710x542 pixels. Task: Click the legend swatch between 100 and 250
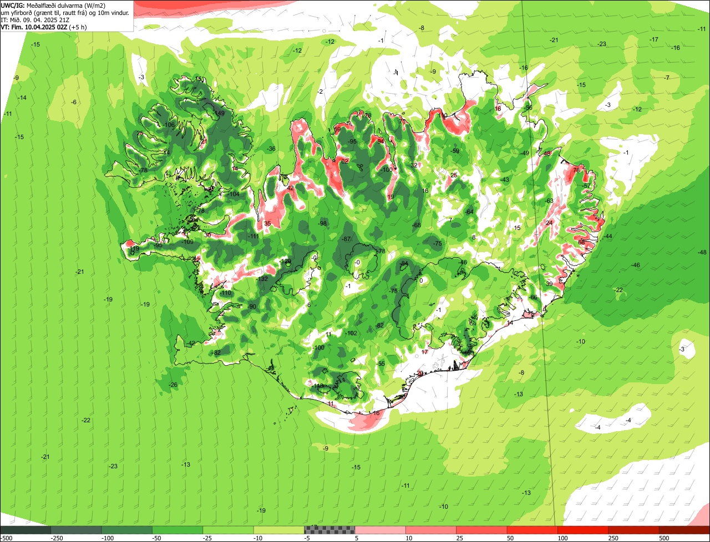(x=584, y=530)
